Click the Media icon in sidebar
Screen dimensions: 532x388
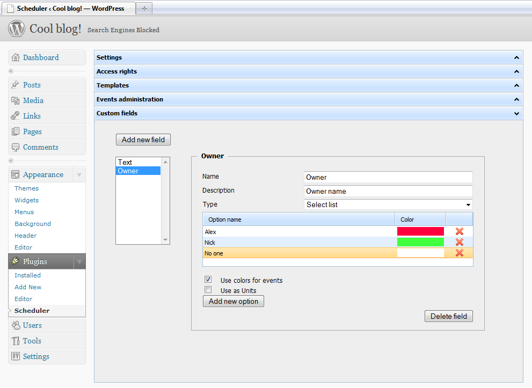pyautogui.click(x=16, y=101)
